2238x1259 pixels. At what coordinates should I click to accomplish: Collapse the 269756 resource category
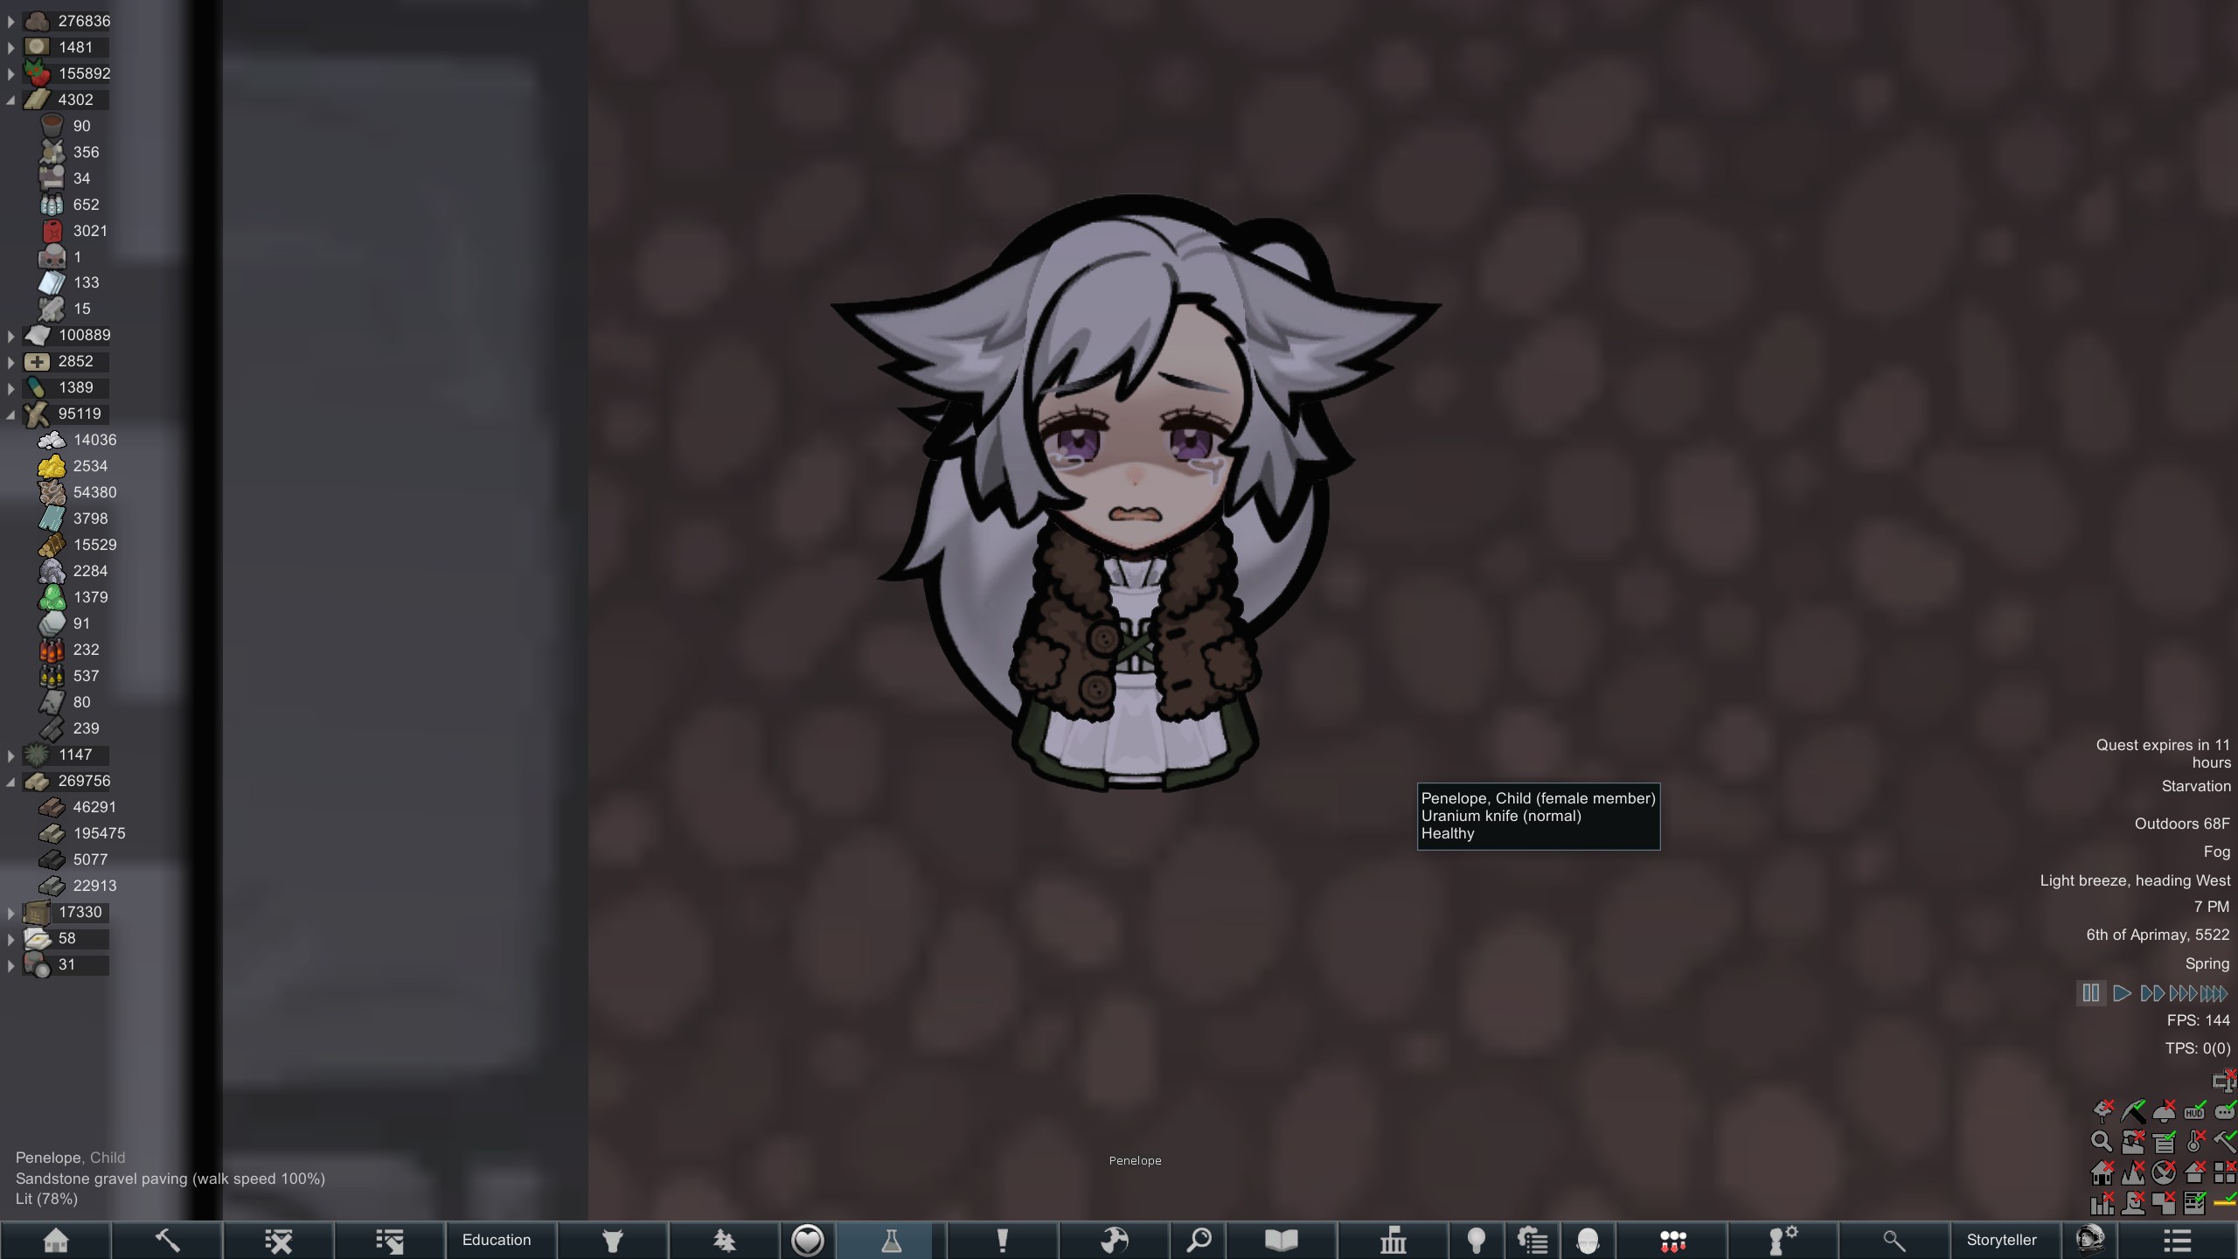click(x=10, y=782)
